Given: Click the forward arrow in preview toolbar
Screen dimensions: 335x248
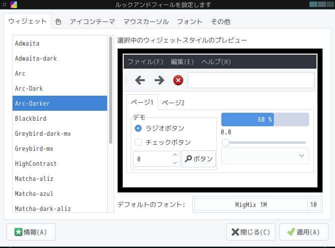Looking at the screenshot, I should [x=159, y=80].
